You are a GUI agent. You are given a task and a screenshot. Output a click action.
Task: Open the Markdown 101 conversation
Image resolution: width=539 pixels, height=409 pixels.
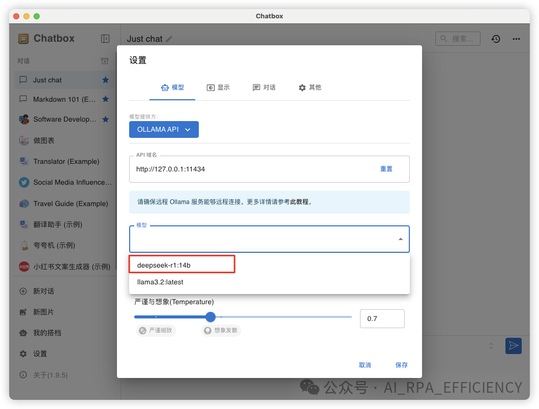click(64, 99)
